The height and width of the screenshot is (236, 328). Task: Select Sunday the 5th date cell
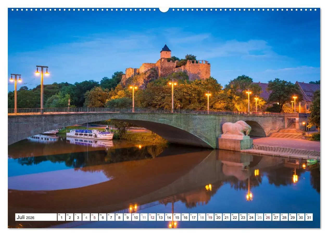point(94,217)
